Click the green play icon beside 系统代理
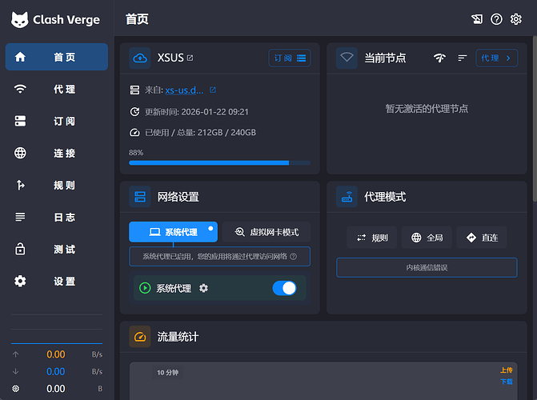Image resolution: width=537 pixels, height=400 pixels. (x=145, y=288)
